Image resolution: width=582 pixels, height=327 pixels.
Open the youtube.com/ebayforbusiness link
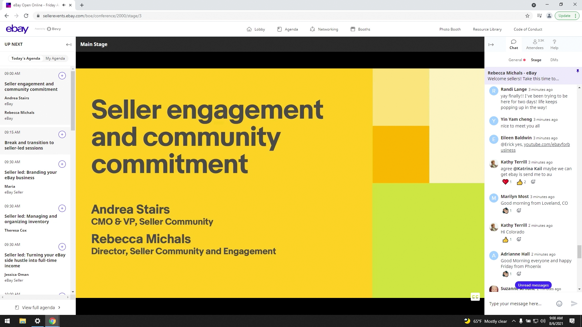point(547,144)
